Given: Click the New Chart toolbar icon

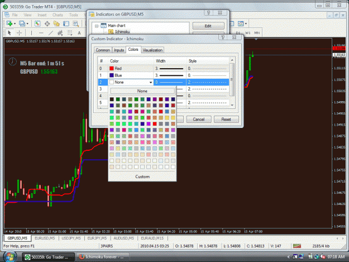Looking at the screenshot, I should point(9,23).
